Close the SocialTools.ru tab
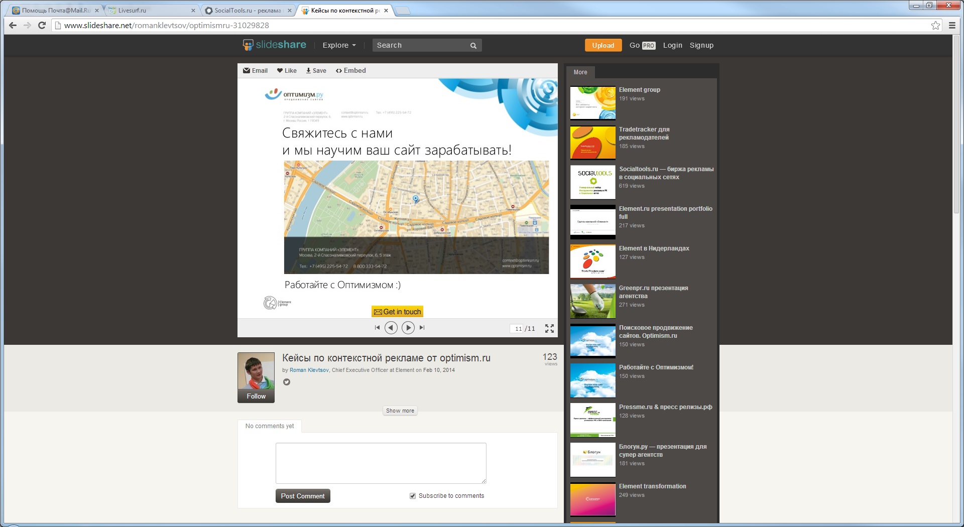Screen dimensions: 964x527 [290, 11]
